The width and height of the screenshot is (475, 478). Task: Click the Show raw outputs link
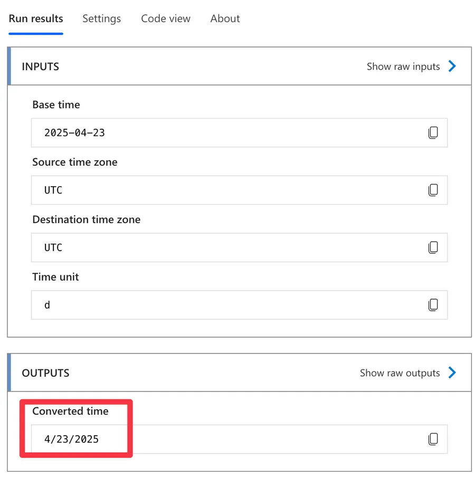400,373
